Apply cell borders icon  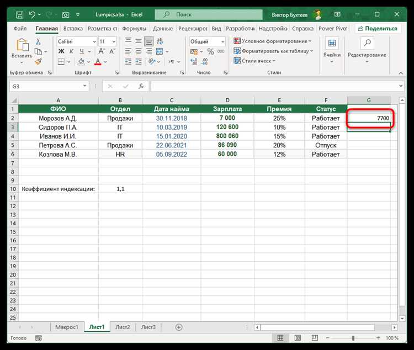(x=61, y=61)
